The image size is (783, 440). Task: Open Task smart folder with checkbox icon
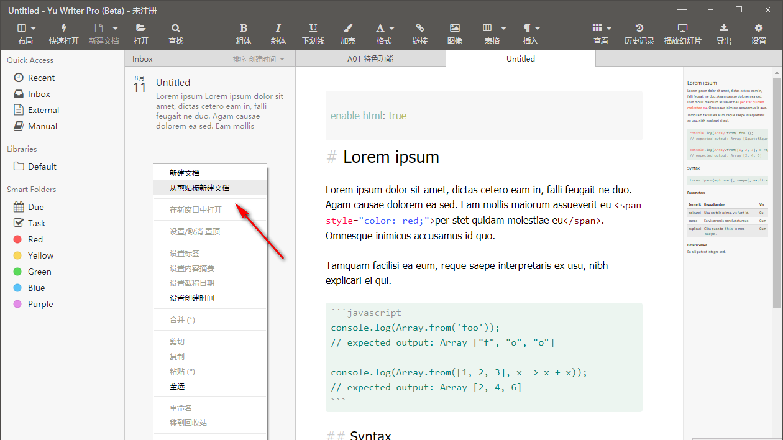pyautogui.click(x=36, y=223)
